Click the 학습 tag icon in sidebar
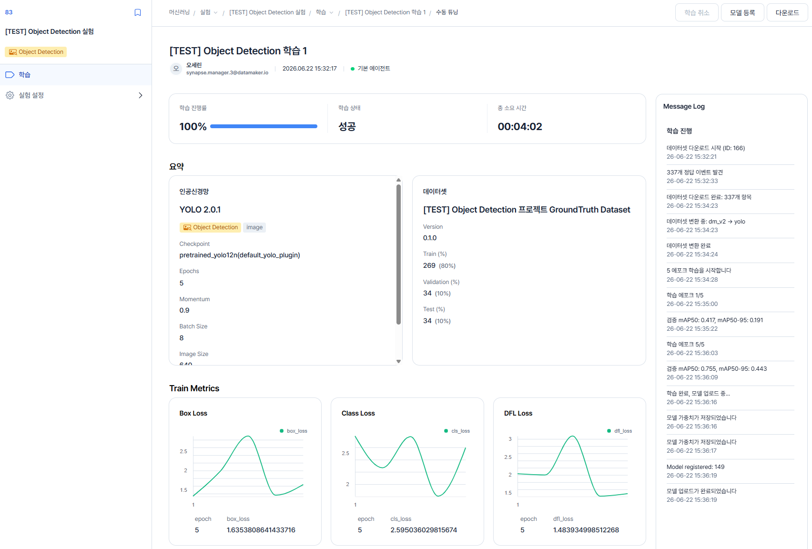This screenshot has width=812, height=549. 10,75
